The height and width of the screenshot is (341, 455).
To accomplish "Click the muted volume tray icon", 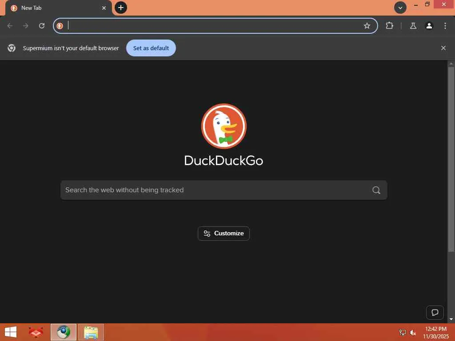I will [413, 332].
